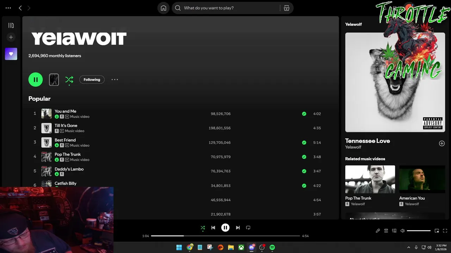Click the downloaded arrow icon under 'Daddy's Lambo'

[x=57, y=174]
